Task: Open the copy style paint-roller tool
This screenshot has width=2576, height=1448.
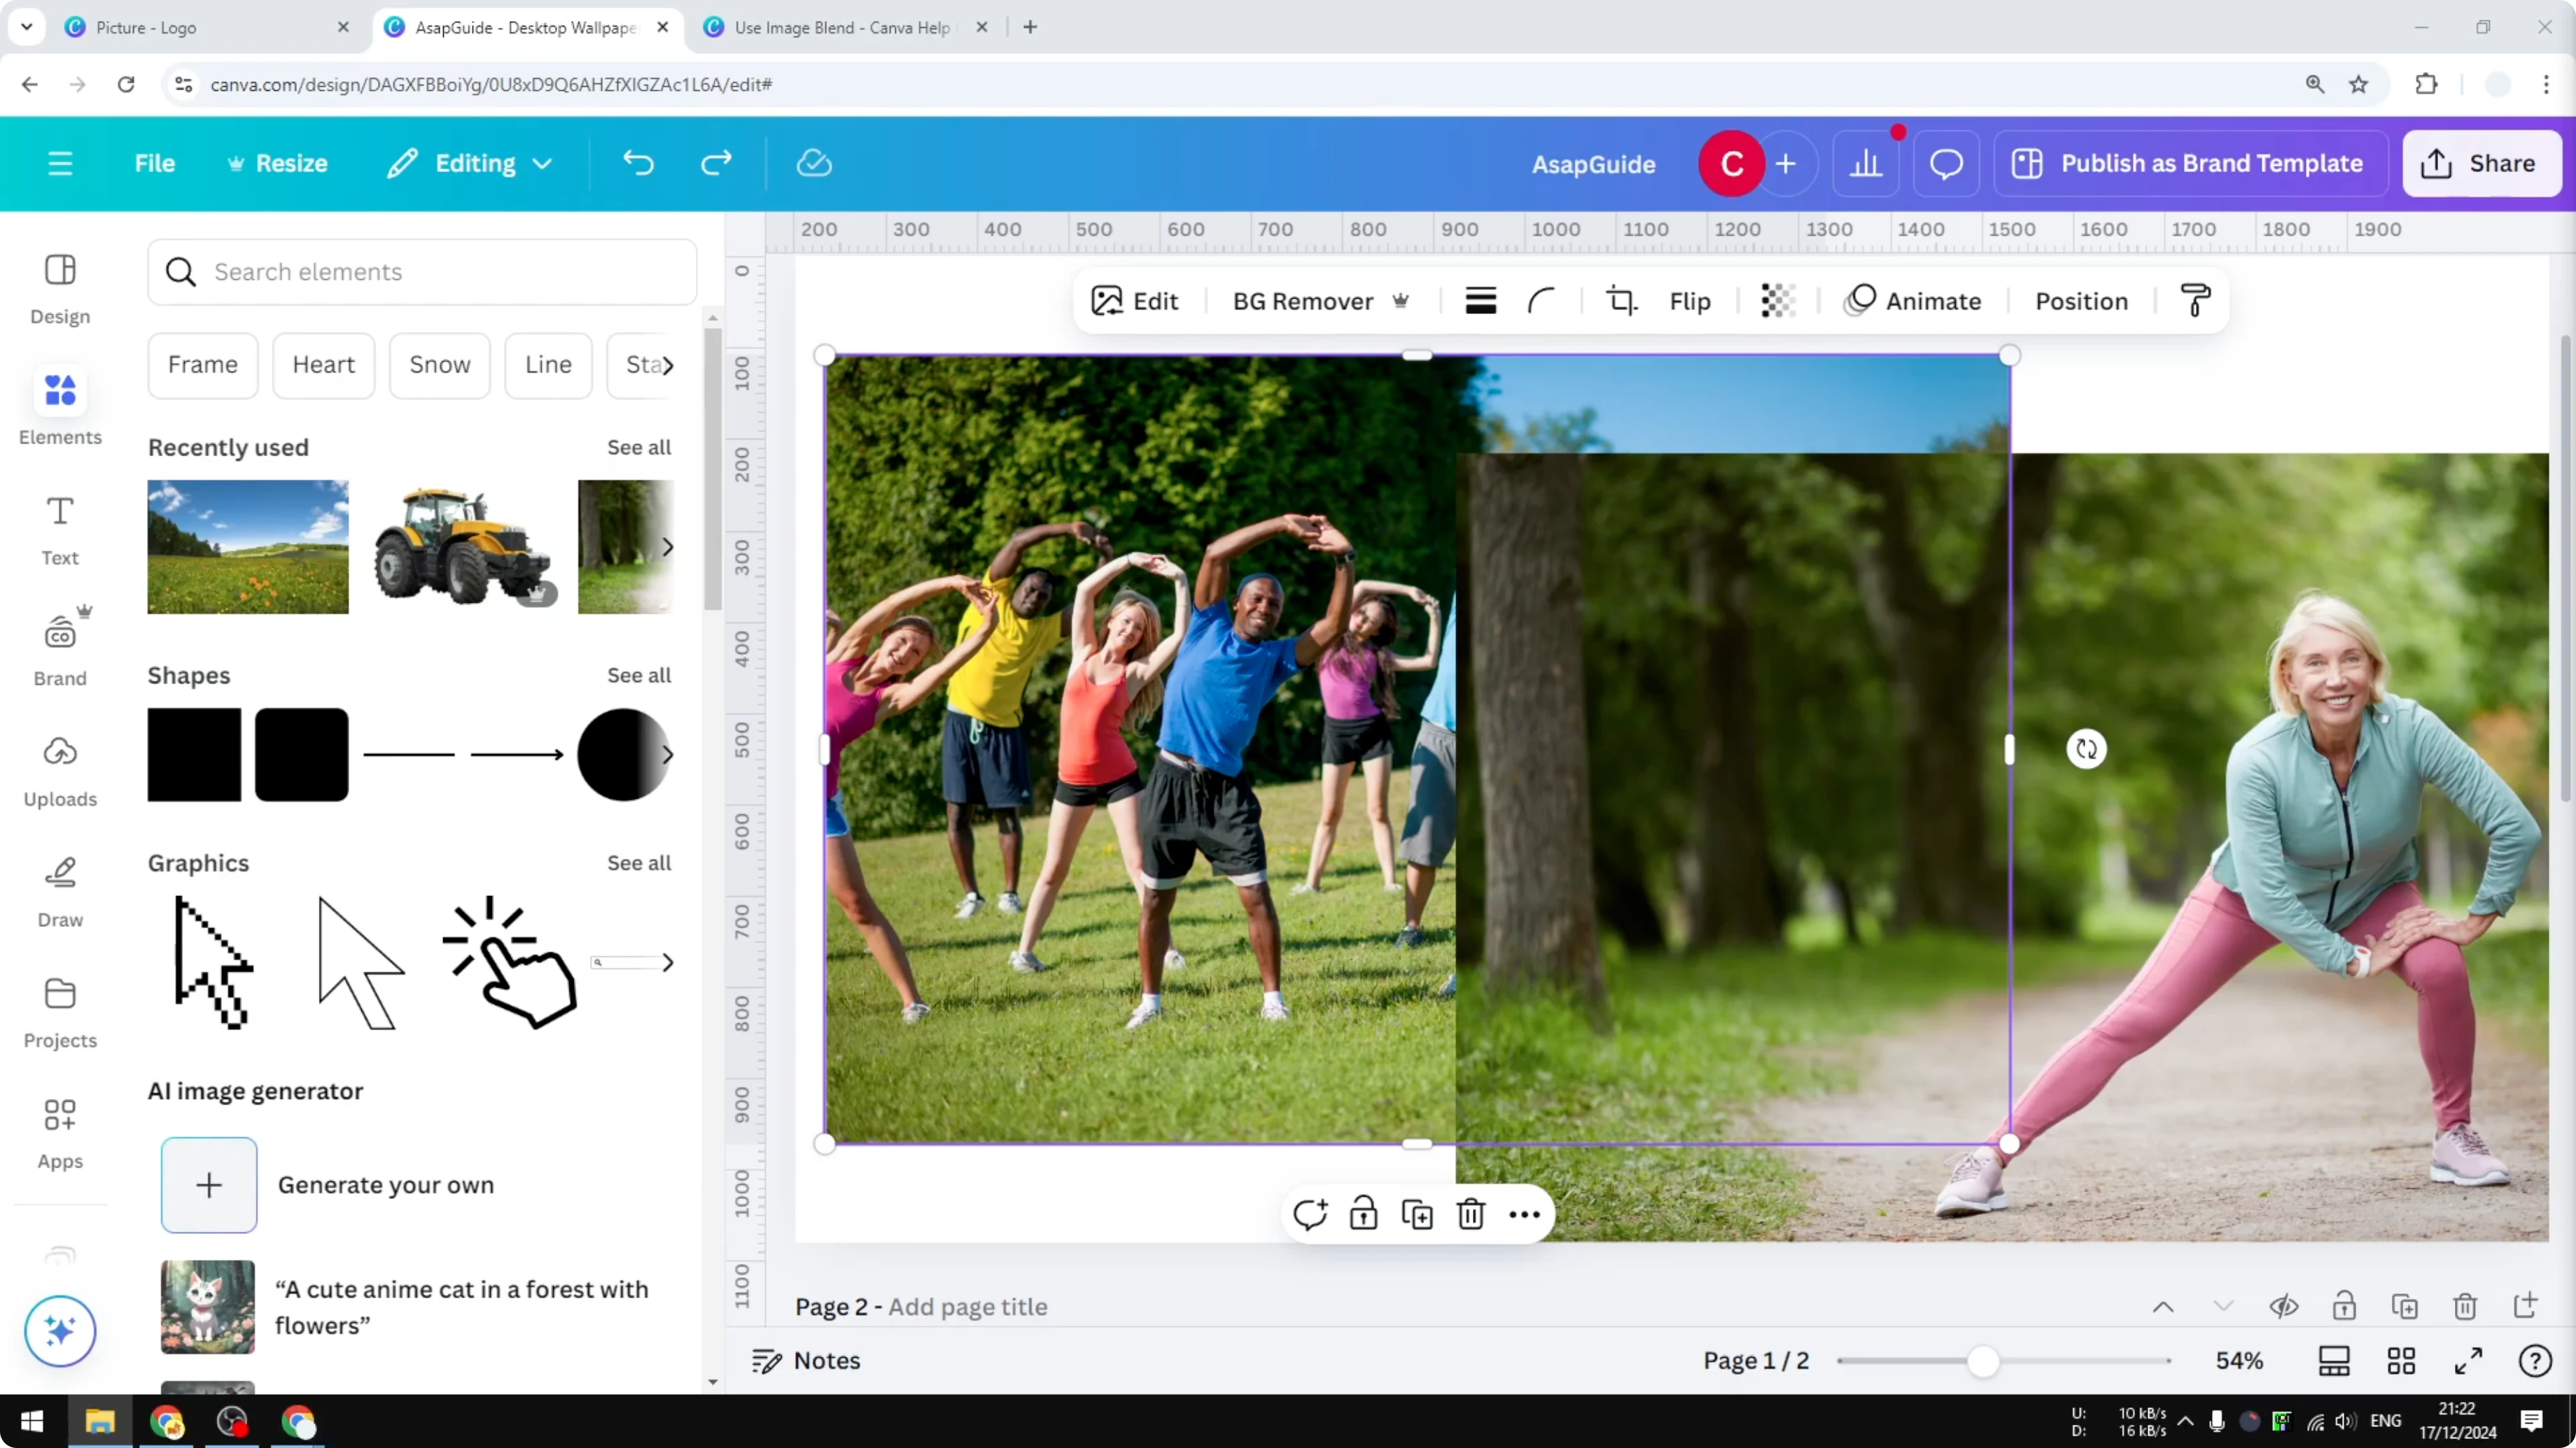Action: tap(2195, 300)
